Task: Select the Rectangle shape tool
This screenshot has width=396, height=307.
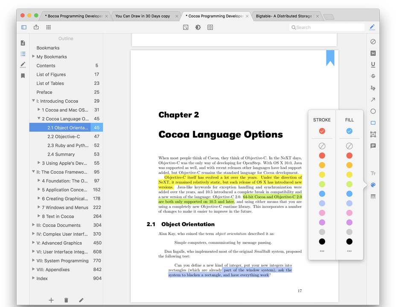Action: (373, 122)
